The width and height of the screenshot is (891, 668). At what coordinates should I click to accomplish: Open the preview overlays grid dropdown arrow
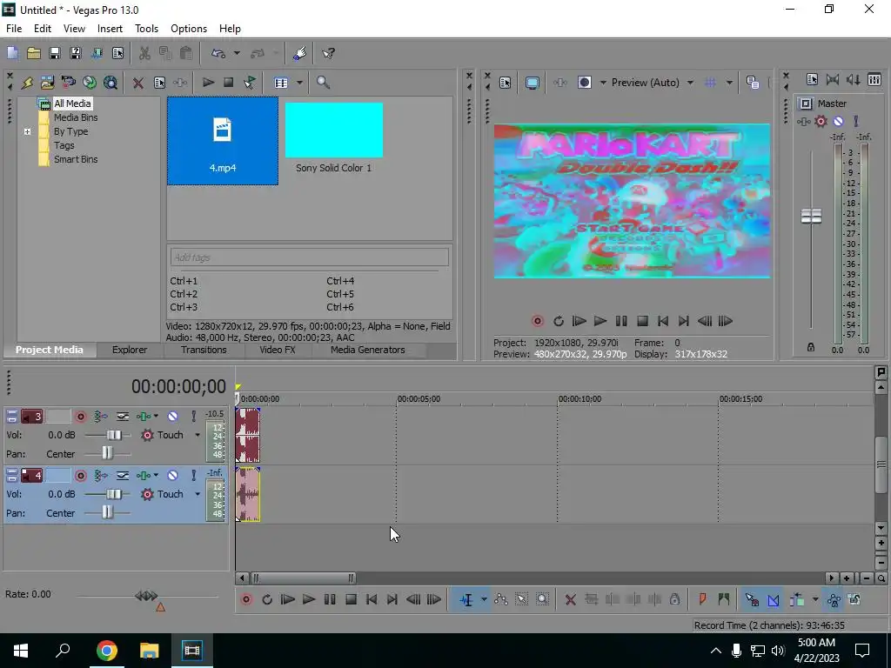729,83
